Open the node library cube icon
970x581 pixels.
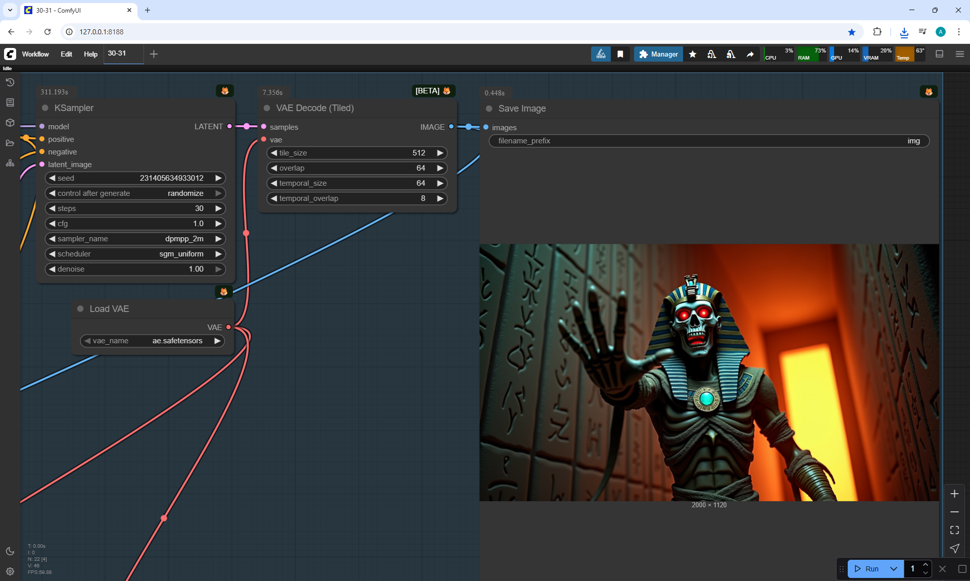click(10, 123)
